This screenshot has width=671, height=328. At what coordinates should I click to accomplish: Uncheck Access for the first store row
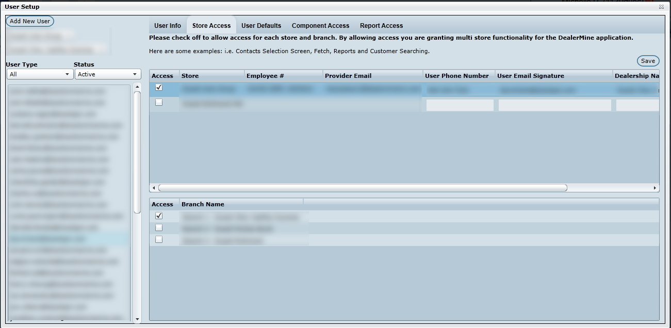click(x=159, y=88)
